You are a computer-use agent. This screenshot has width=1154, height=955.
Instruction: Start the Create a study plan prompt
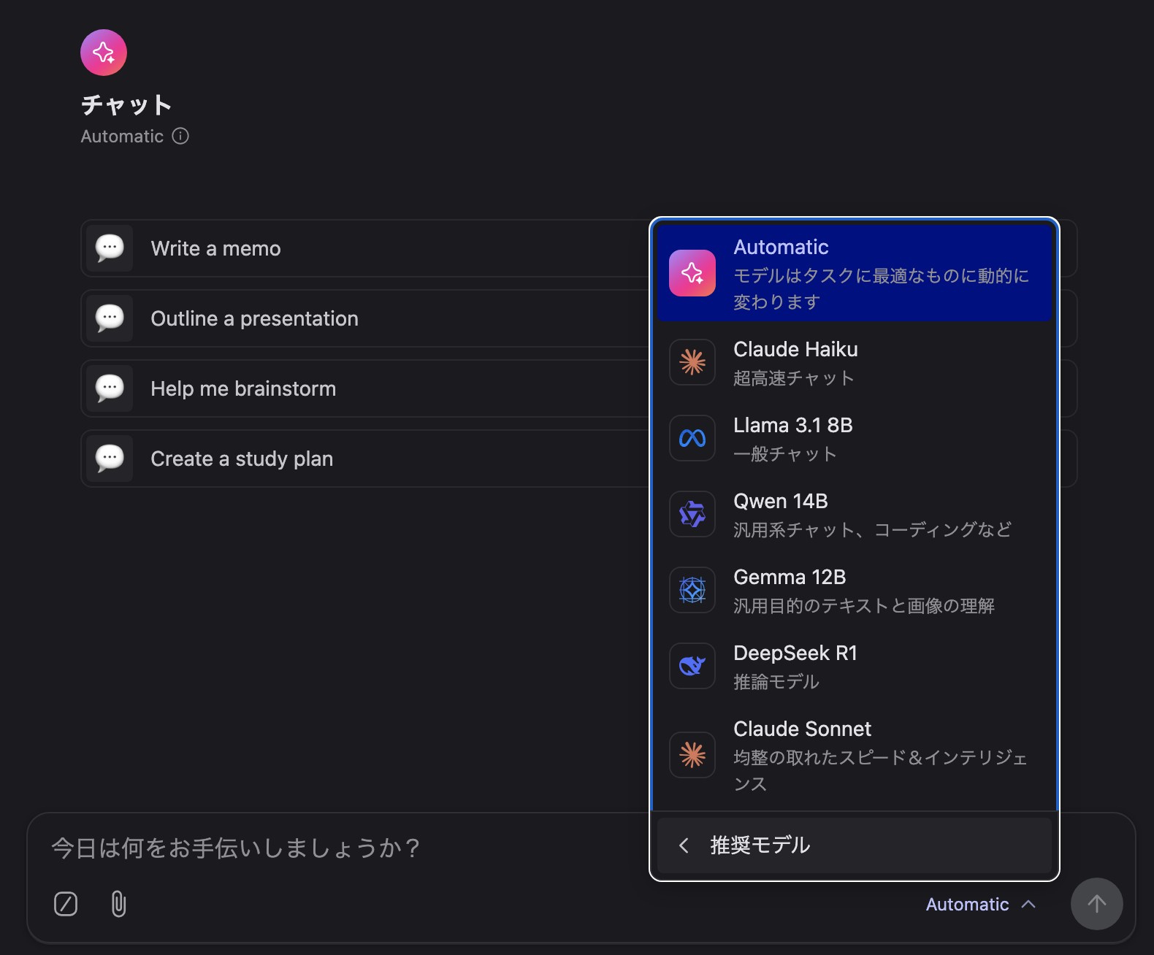[365, 459]
